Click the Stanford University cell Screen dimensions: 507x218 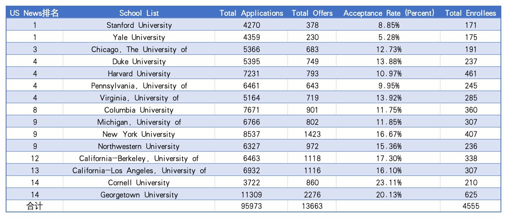point(139,25)
